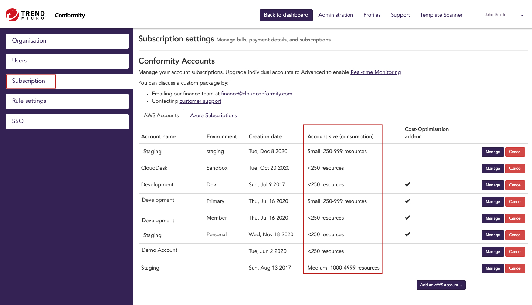The image size is (532, 305).
Task: Click cost-optimisation checkmark for Development Dev
Action: coord(407,184)
